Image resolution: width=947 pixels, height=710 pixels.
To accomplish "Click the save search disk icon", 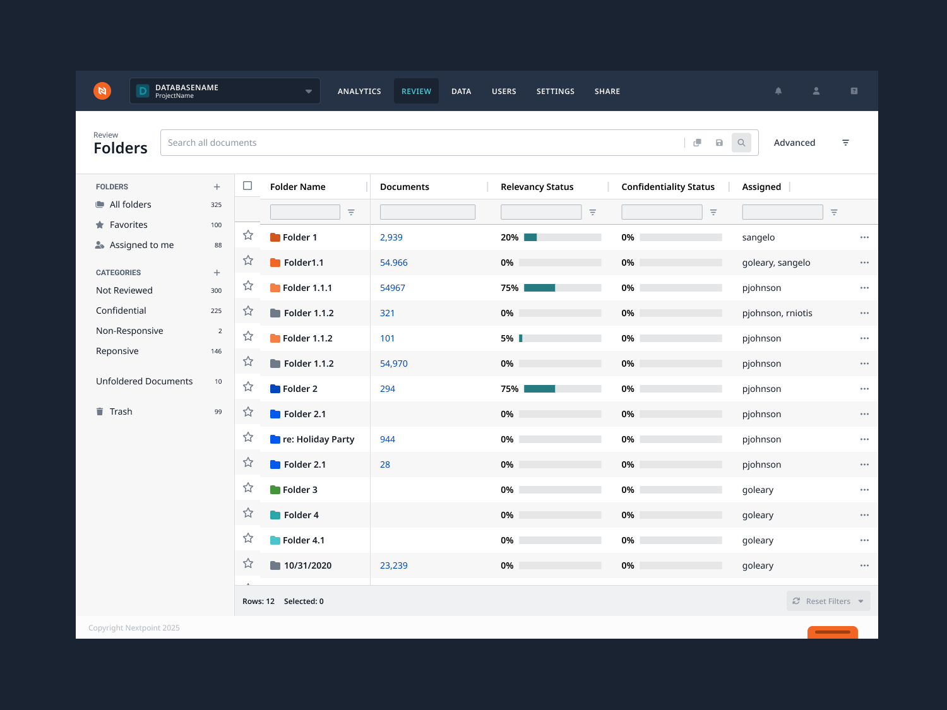I will click(x=719, y=143).
